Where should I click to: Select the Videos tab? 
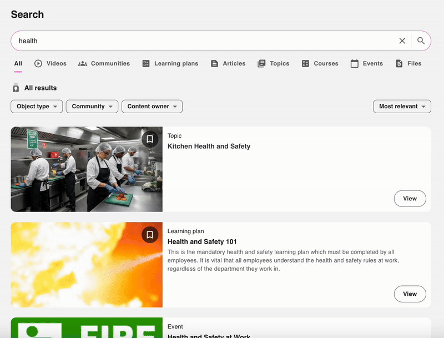click(51, 63)
